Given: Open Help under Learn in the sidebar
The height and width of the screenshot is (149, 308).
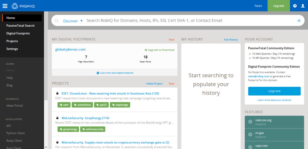Looking at the screenshot, I should point(9,78).
